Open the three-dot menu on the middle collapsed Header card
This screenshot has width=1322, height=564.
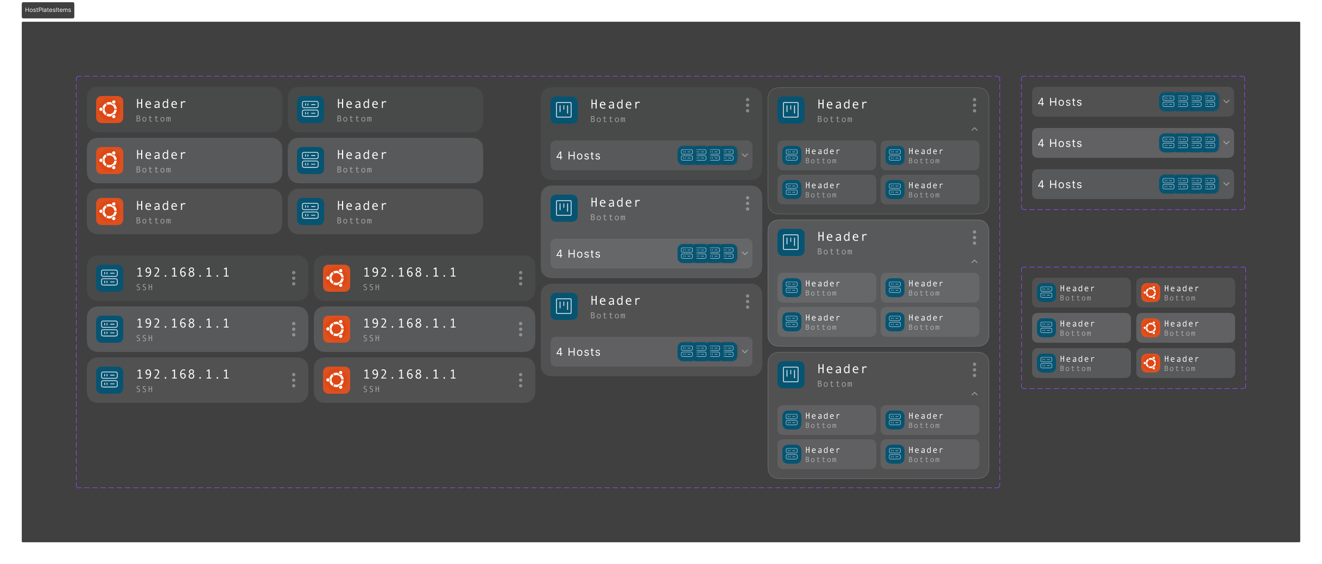(x=748, y=203)
